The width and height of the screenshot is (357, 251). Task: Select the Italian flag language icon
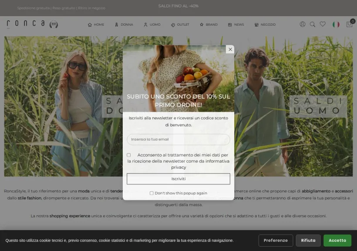pyautogui.click(x=336, y=24)
